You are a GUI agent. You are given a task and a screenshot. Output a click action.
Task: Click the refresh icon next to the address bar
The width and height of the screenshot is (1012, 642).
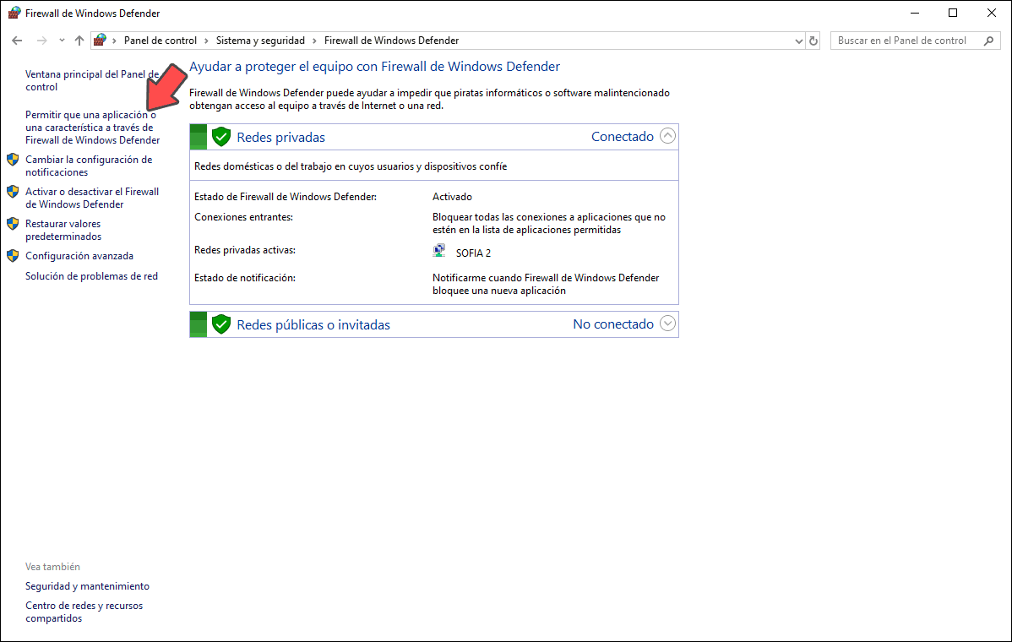point(813,40)
